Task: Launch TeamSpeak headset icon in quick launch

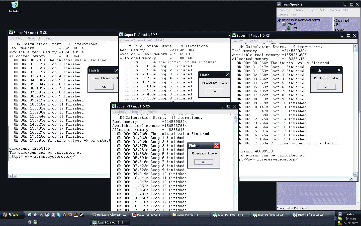Action: click(53, 215)
